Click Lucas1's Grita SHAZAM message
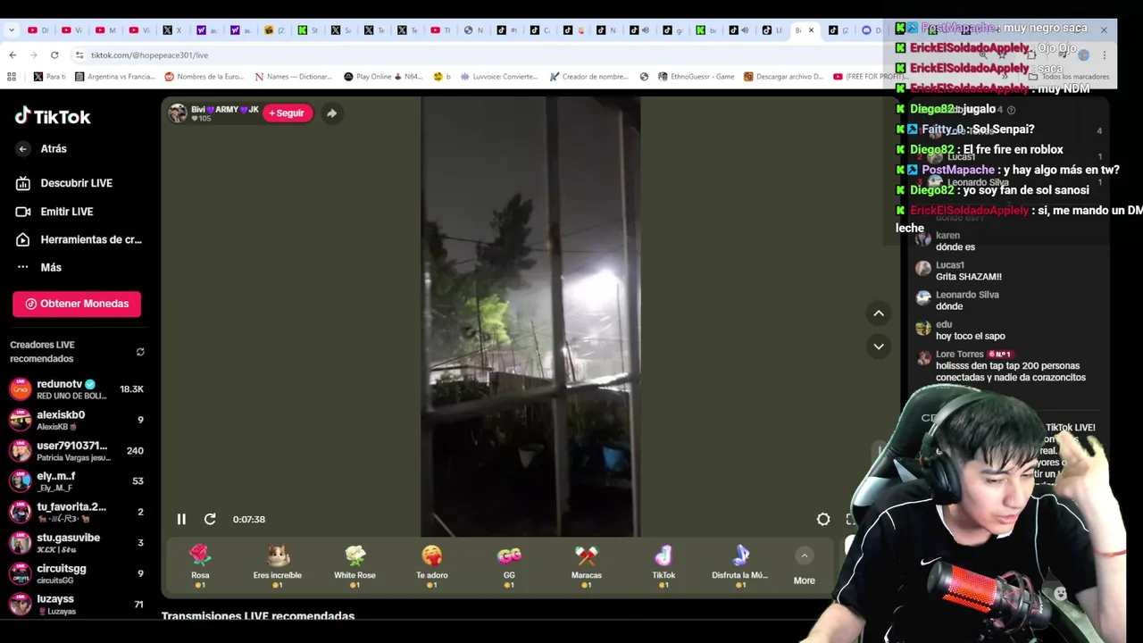 [x=969, y=277]
